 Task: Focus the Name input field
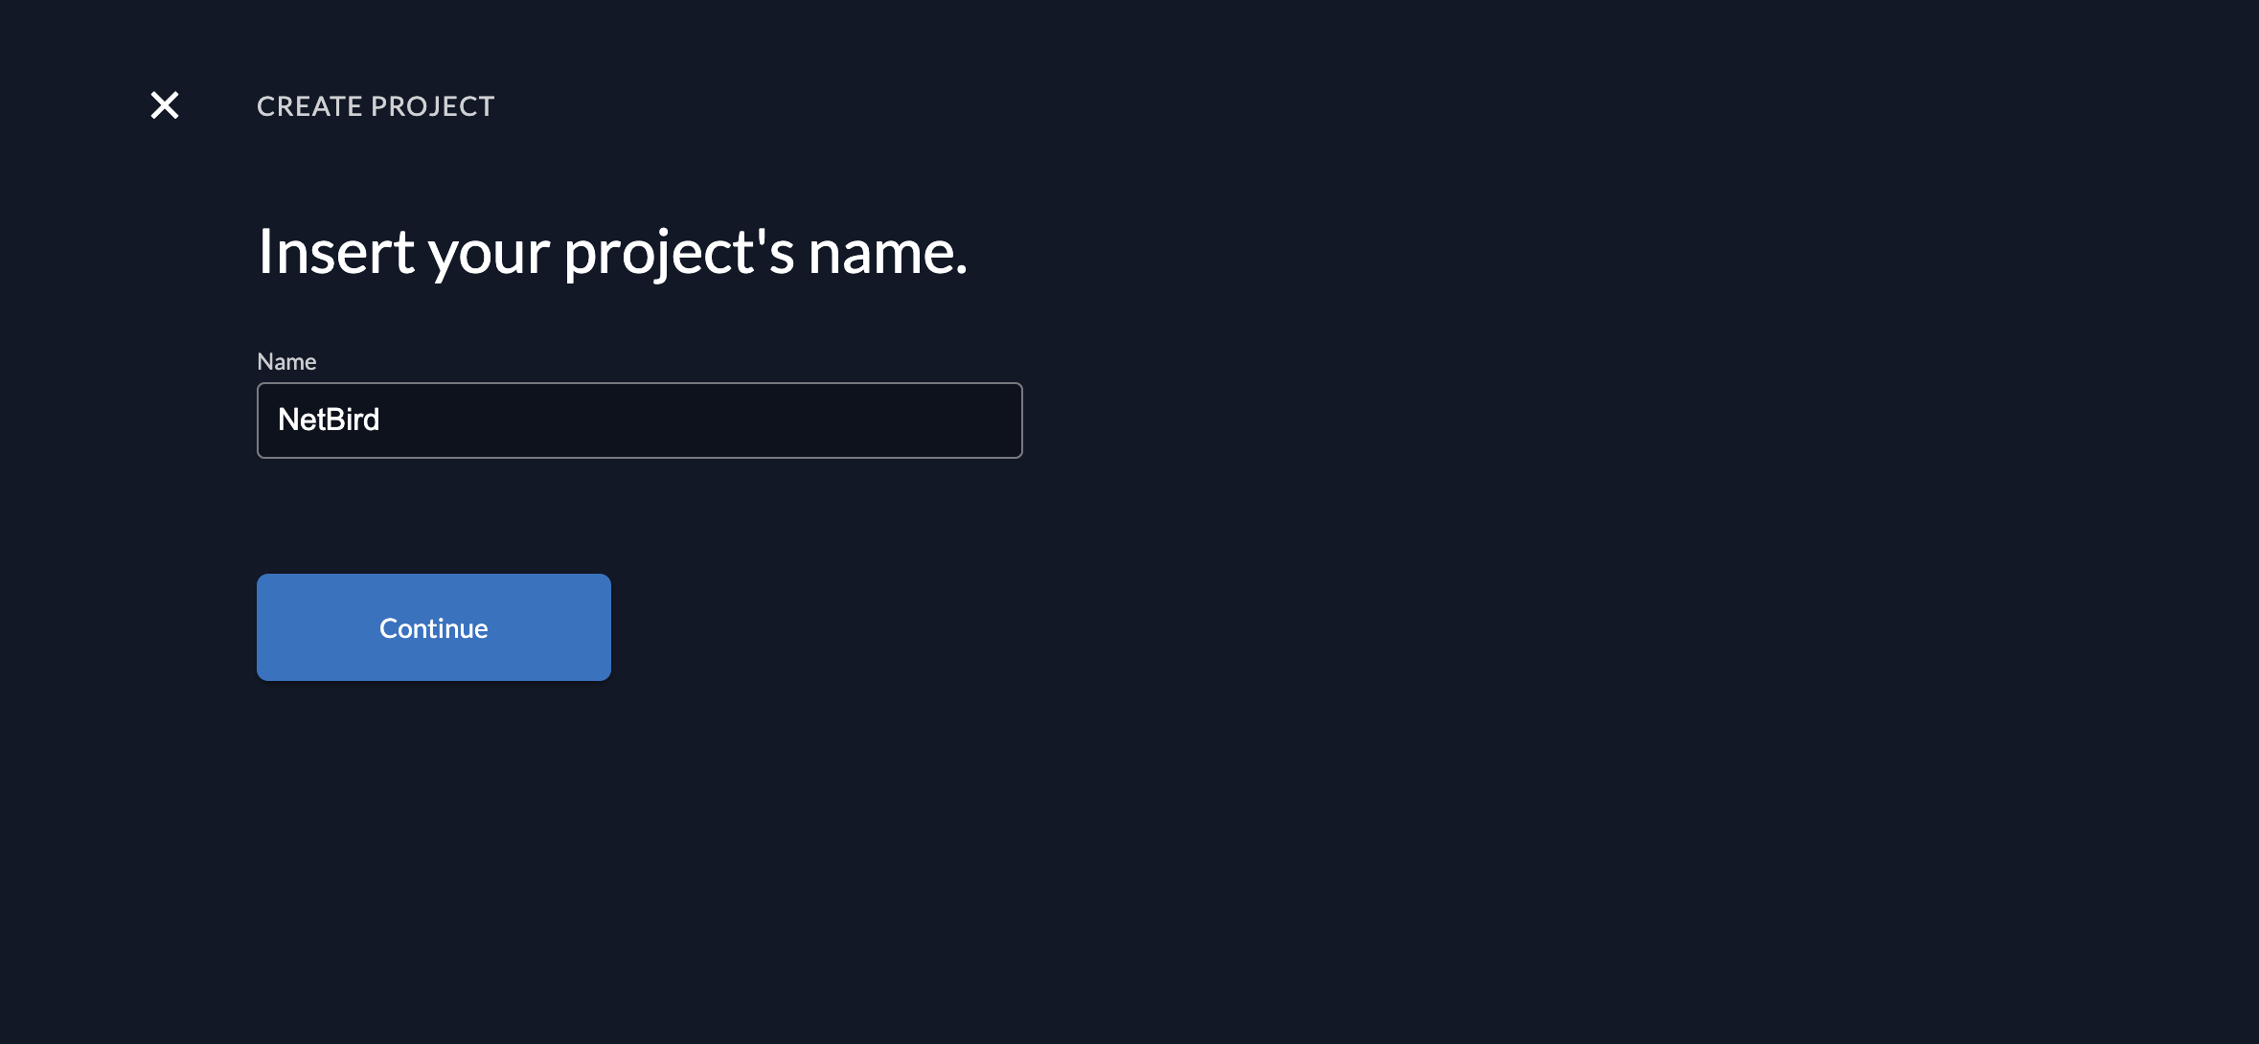tap(639, 420)
